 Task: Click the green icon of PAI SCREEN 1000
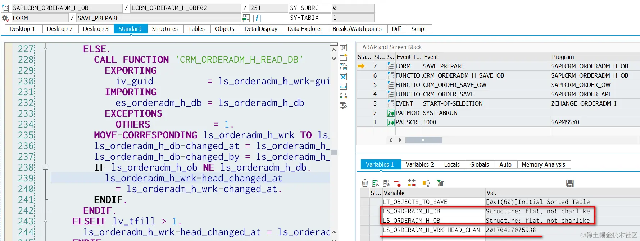(x=391, y=122)
